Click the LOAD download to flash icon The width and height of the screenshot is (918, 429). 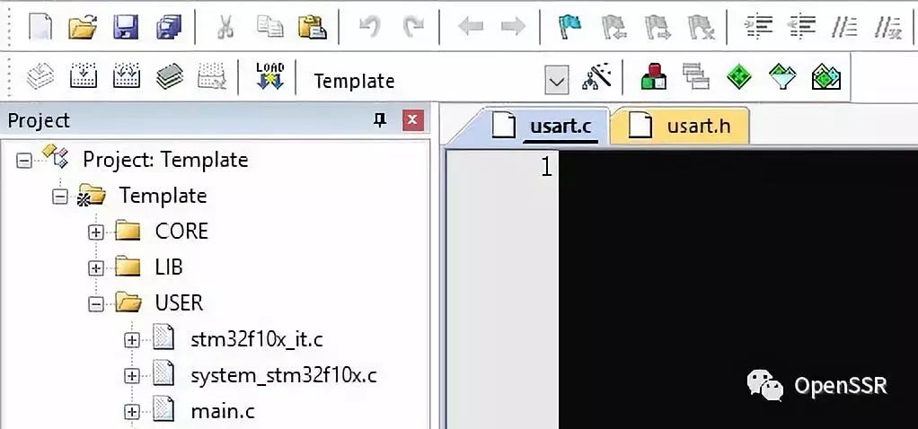click(x=269, y=76)
